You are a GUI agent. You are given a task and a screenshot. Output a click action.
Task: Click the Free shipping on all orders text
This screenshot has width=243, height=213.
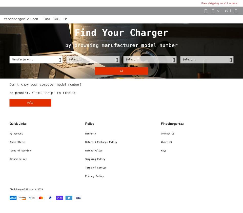coord(219,3)
